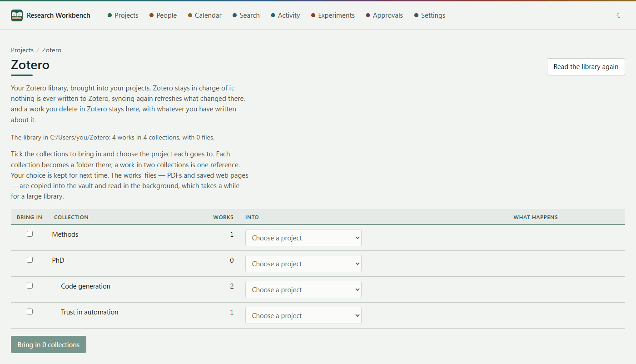The image size is (636, 364).
Task: Click the Bring in 0 collections button
Action: [x=49, y=344]
